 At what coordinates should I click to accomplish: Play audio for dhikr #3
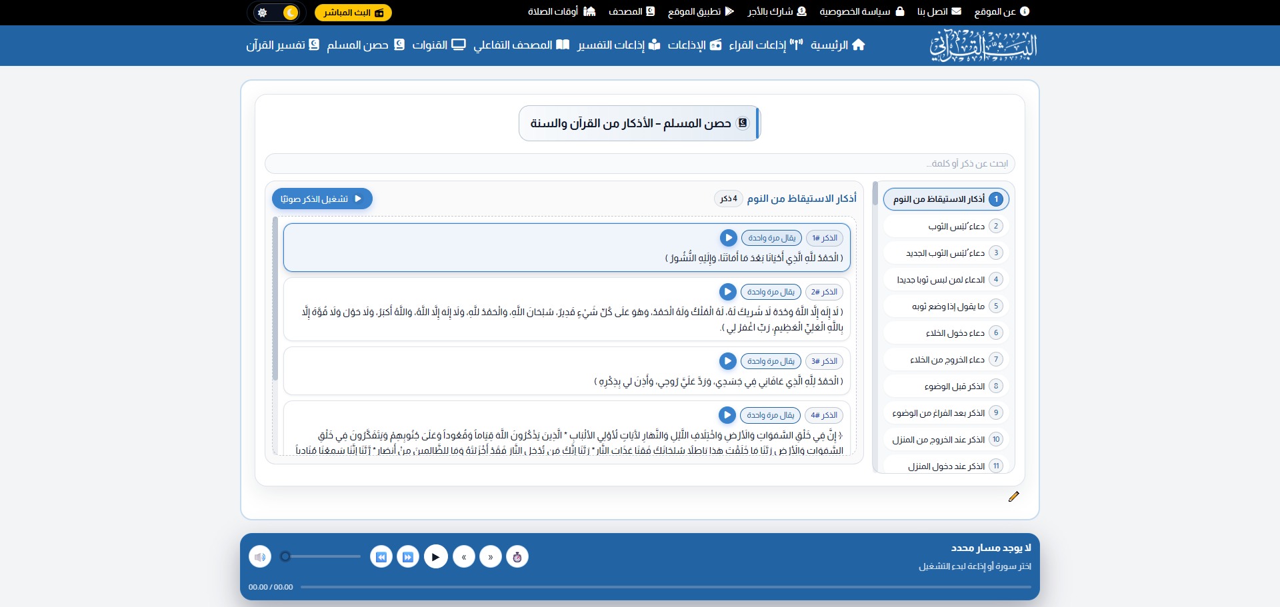[727, 361]
